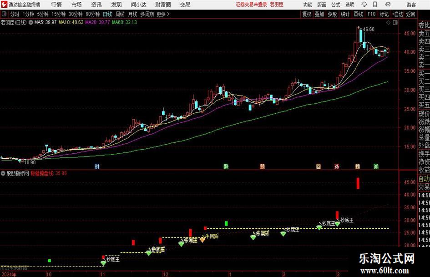This screenshot has height=277, width=430.
Task: Switch to 30分钟 period tab
Action: [76, 14]
